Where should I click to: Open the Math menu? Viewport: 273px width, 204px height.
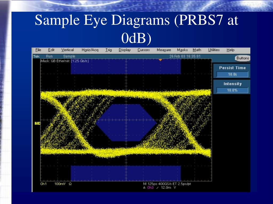point(197,50)
